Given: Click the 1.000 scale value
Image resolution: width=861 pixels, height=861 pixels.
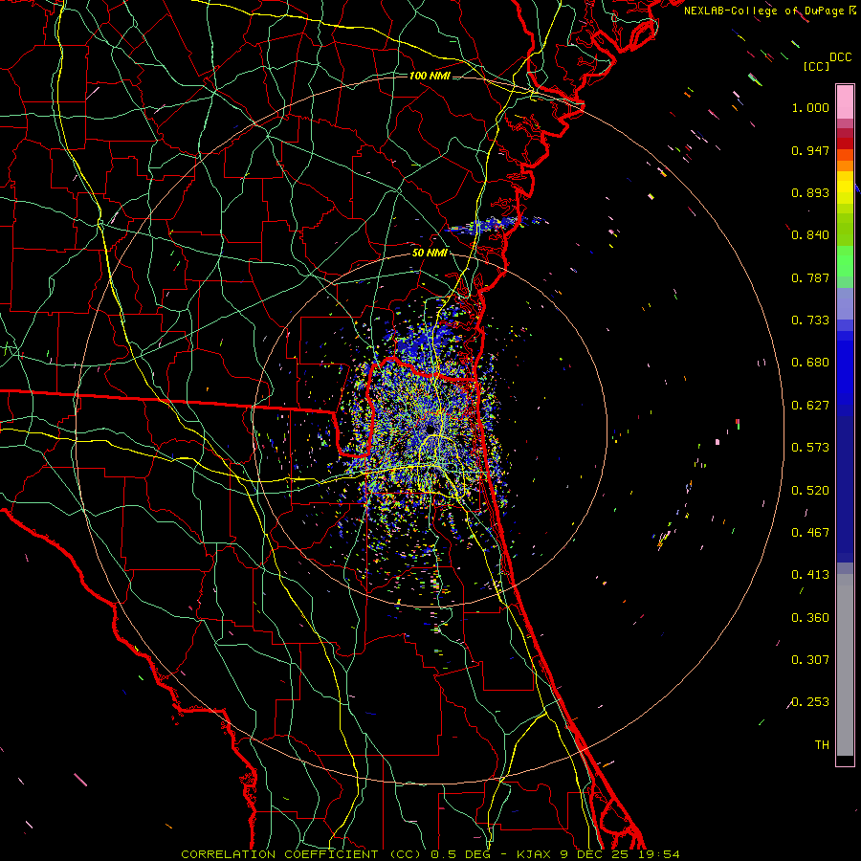Looking at the screenshot, I should (810, 107).
